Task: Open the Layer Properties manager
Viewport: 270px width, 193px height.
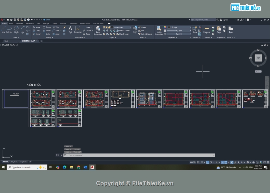Action: (98, 30)
